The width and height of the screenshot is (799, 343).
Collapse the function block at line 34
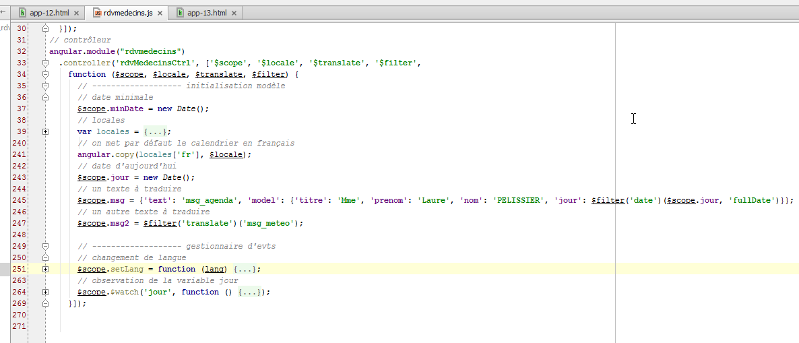click(45, 74)
